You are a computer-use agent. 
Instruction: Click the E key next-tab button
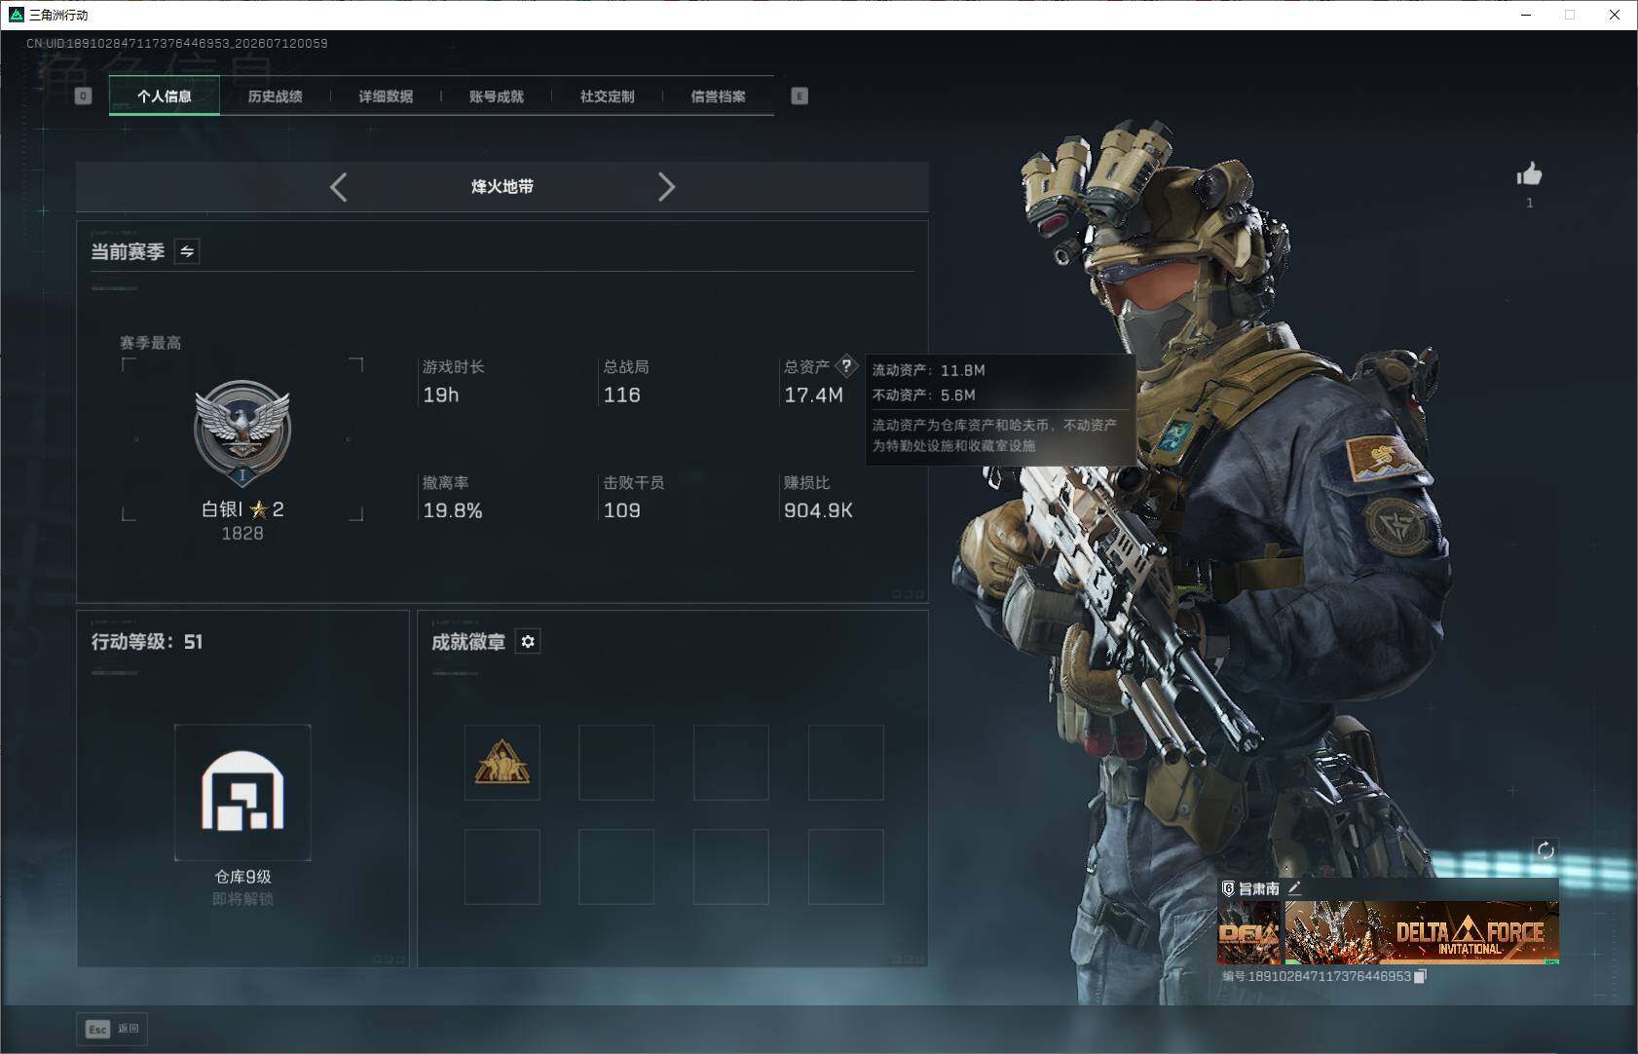point(800,95)
